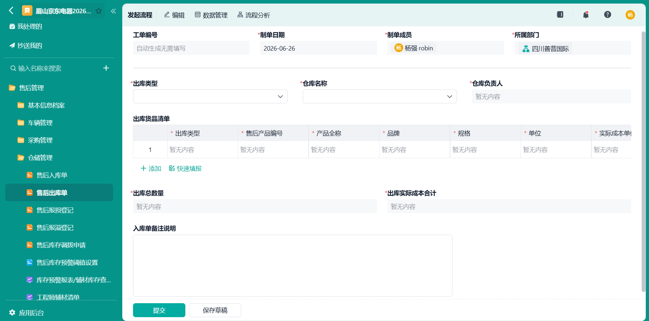The width and height of the screenshot is (649, 321).
Task: Select the 售后出库单 form
Action: 59,192
